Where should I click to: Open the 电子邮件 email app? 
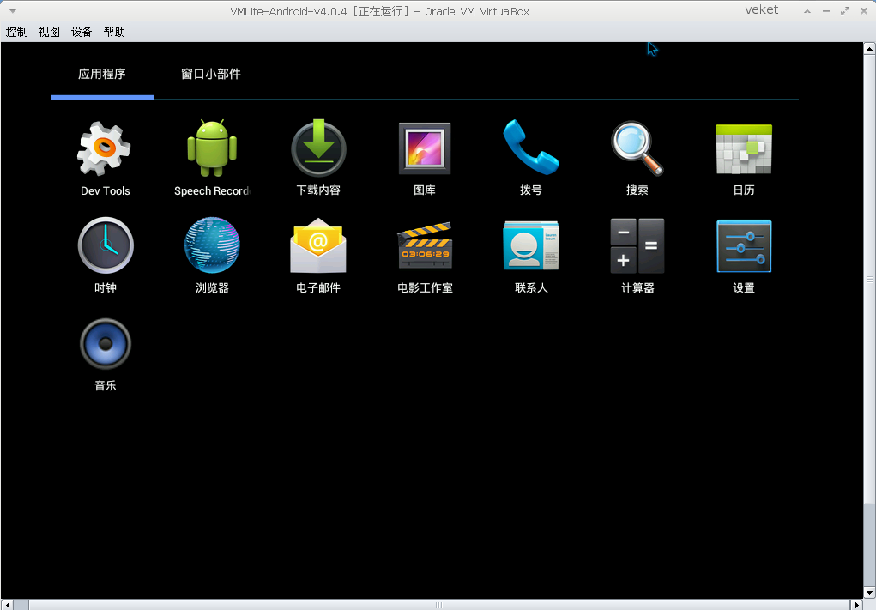318,256
